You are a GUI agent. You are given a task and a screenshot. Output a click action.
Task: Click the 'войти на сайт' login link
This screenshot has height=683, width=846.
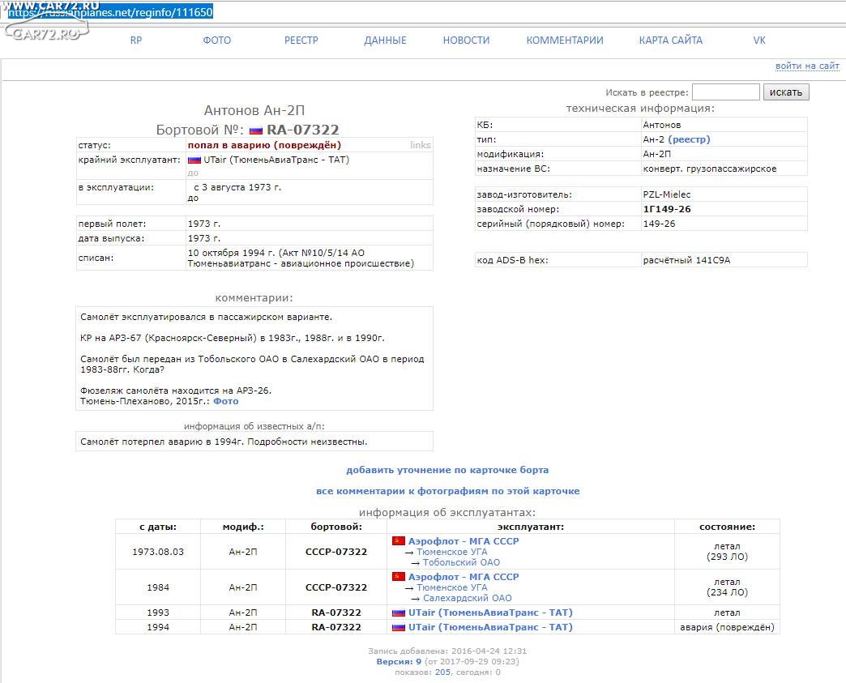[807, 66]
